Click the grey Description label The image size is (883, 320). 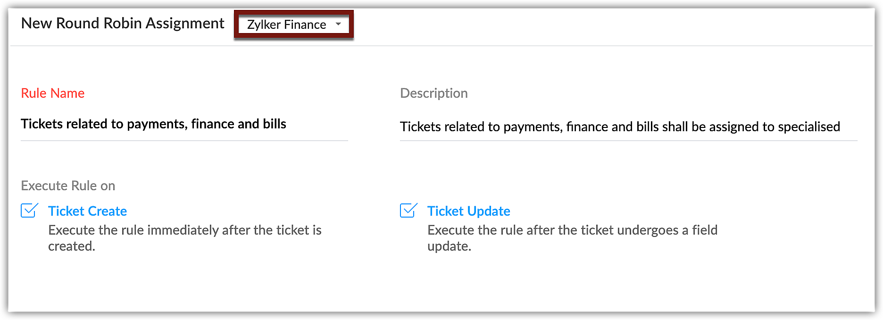click(x=433, y=93)
